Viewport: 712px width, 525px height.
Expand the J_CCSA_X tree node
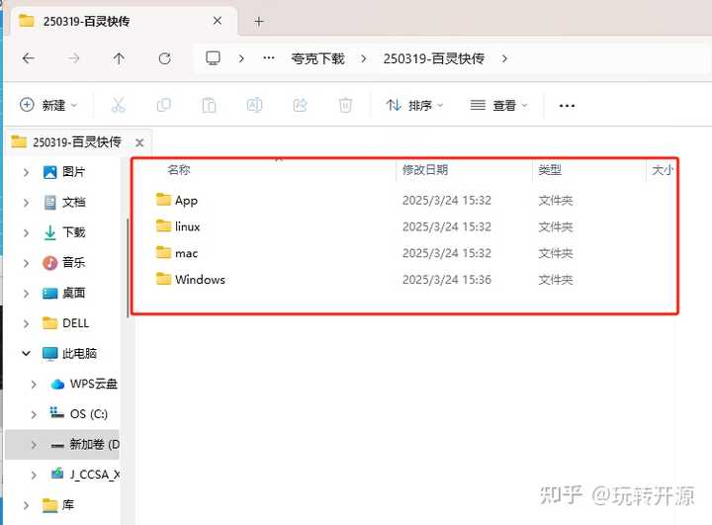click(34, 475)
